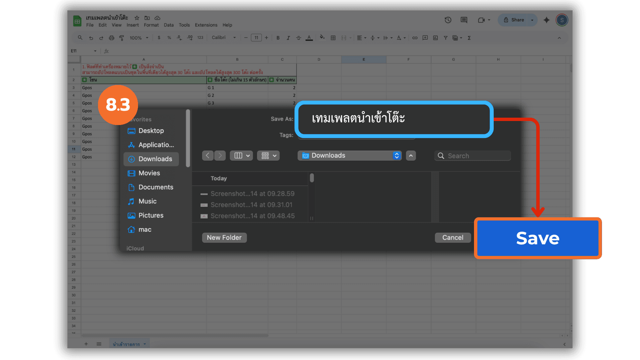Cancel the save dialog

453,238
